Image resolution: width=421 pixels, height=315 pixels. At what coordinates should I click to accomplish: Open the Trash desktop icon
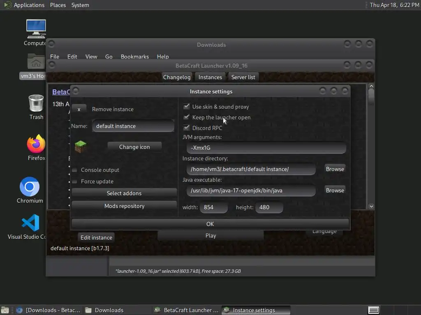click(36, 103)
